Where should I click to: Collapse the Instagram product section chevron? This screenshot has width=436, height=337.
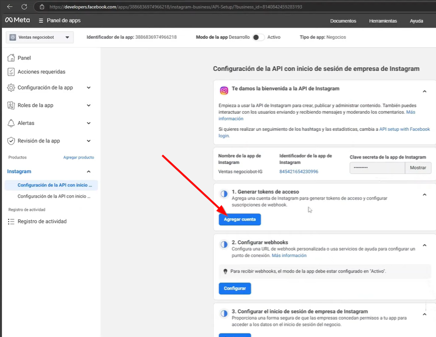coord(89,172)
